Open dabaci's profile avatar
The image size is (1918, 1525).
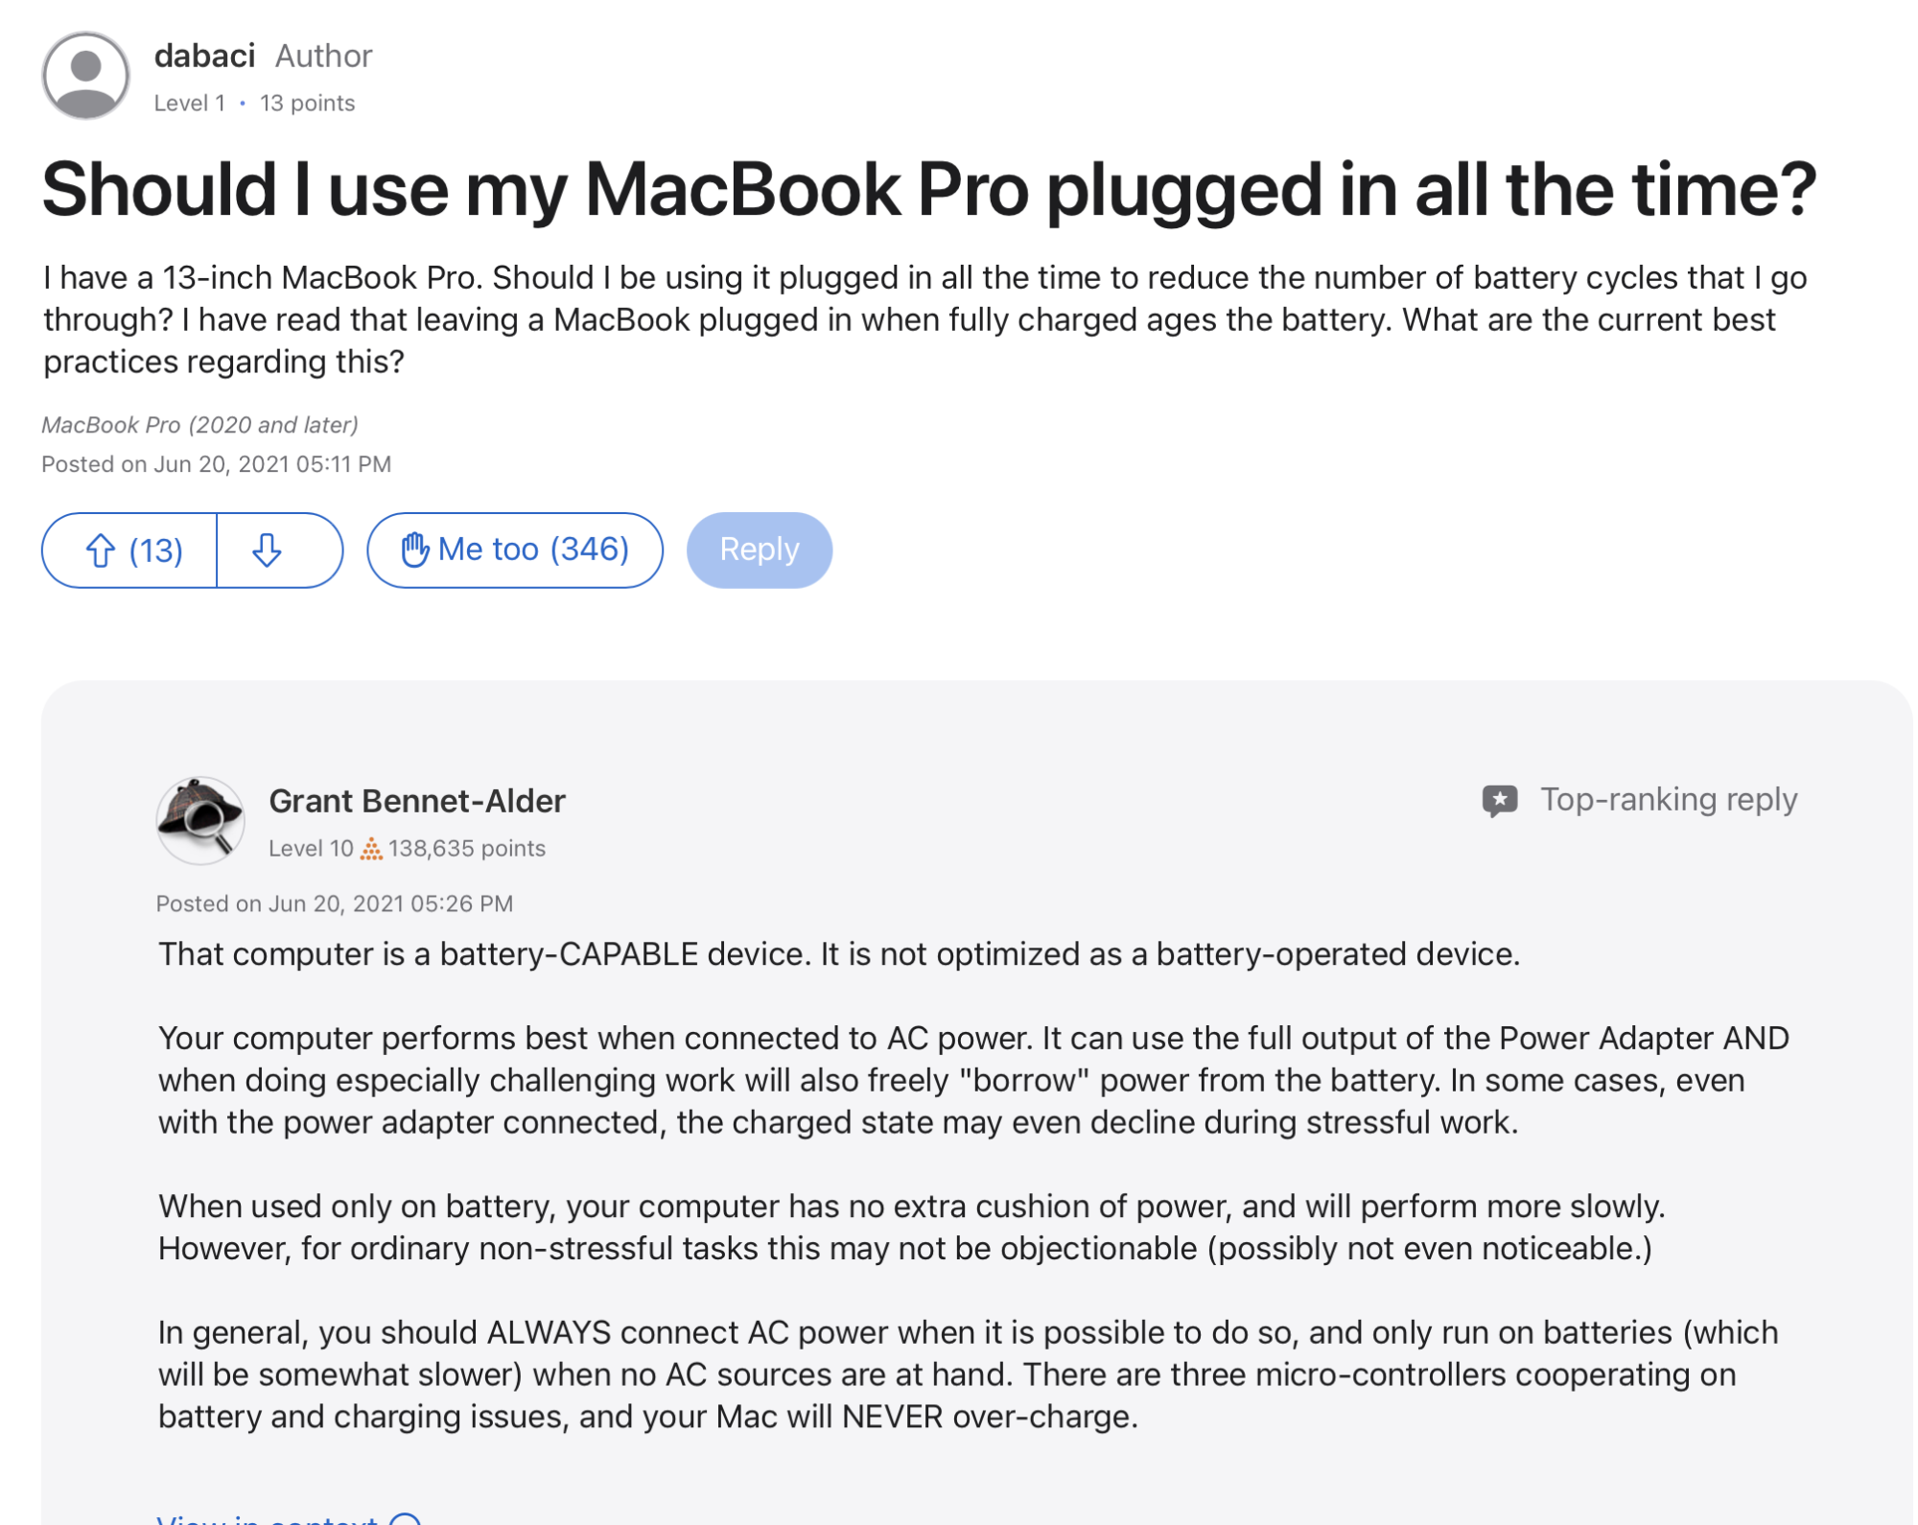pos(86,75)
